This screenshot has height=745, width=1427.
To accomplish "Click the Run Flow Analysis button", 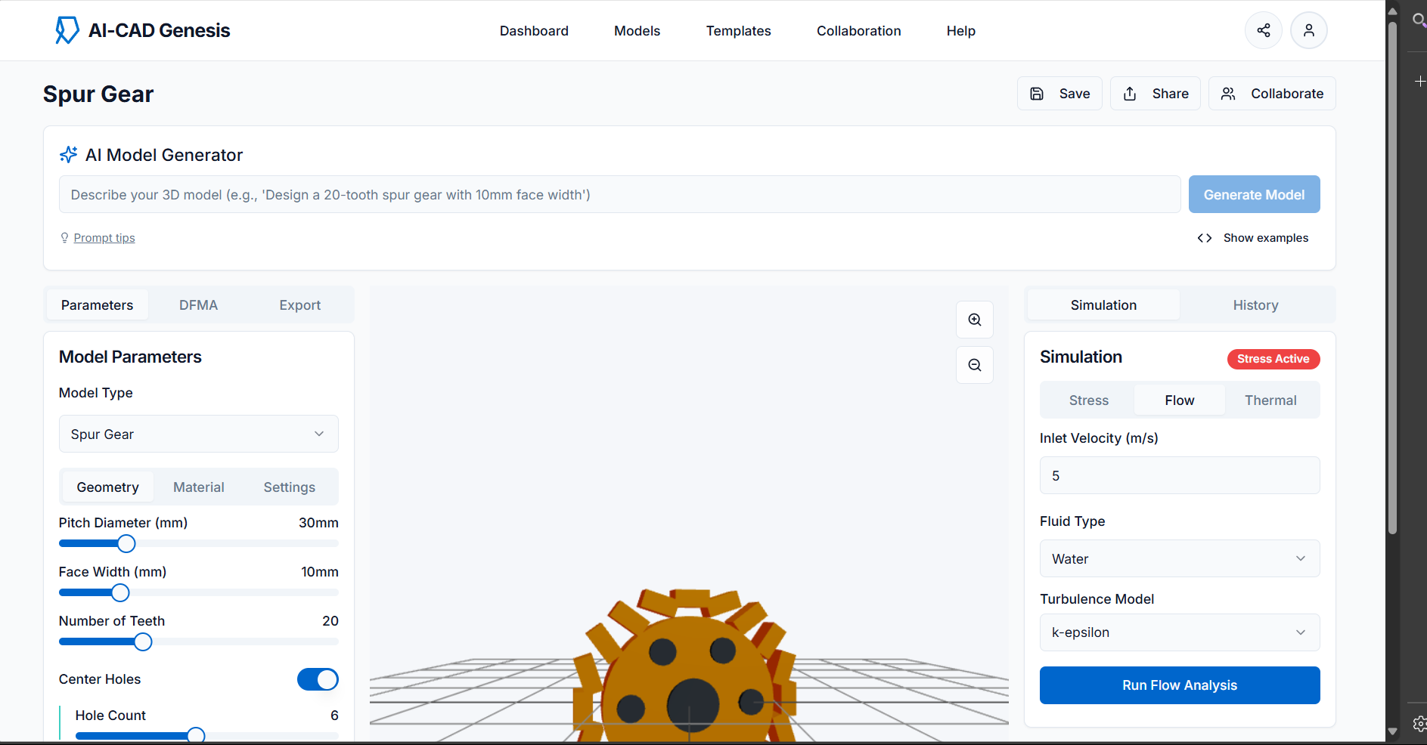I will click(1179, 685).
